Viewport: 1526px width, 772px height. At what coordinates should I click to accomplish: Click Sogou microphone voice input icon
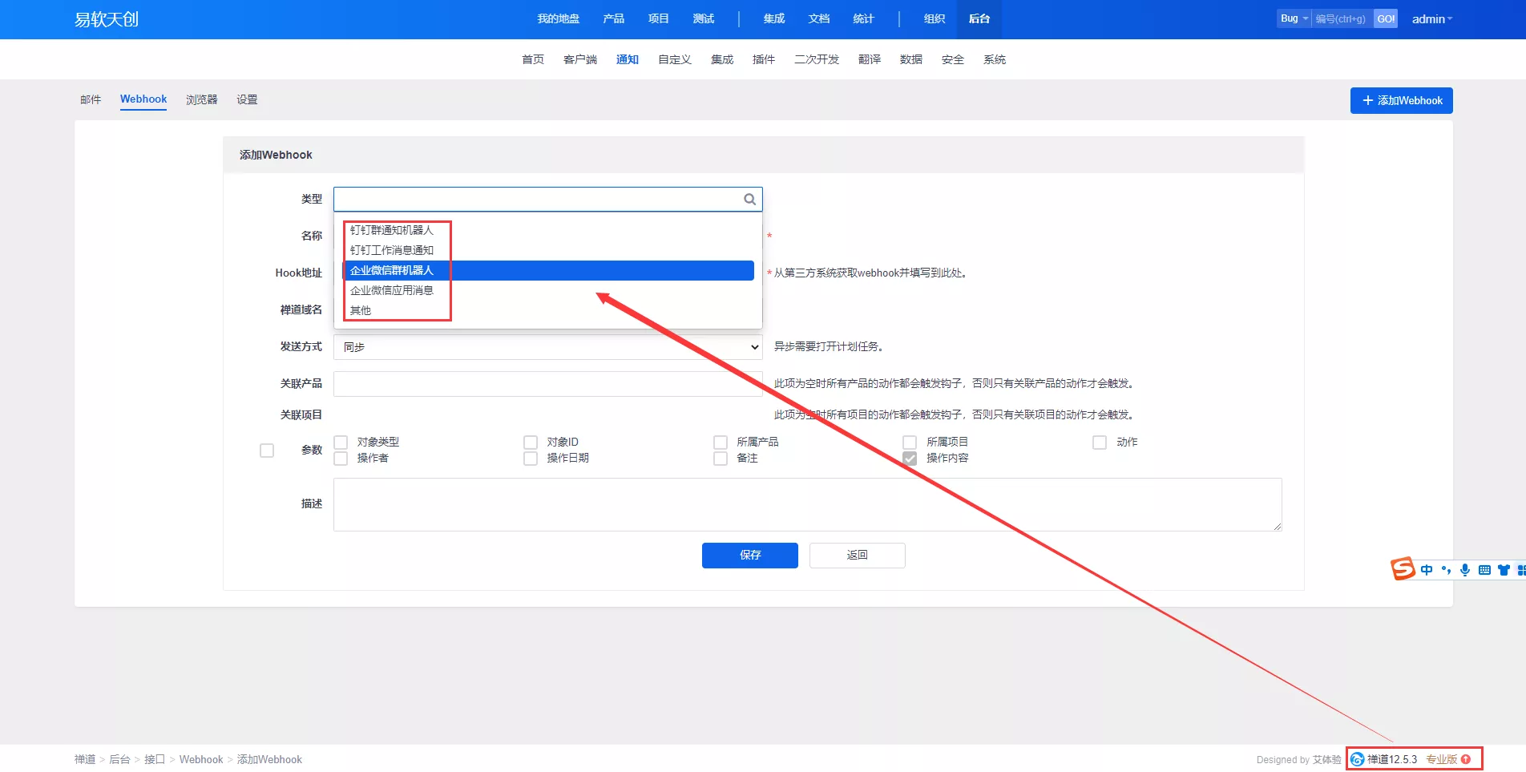point(1465,570)
